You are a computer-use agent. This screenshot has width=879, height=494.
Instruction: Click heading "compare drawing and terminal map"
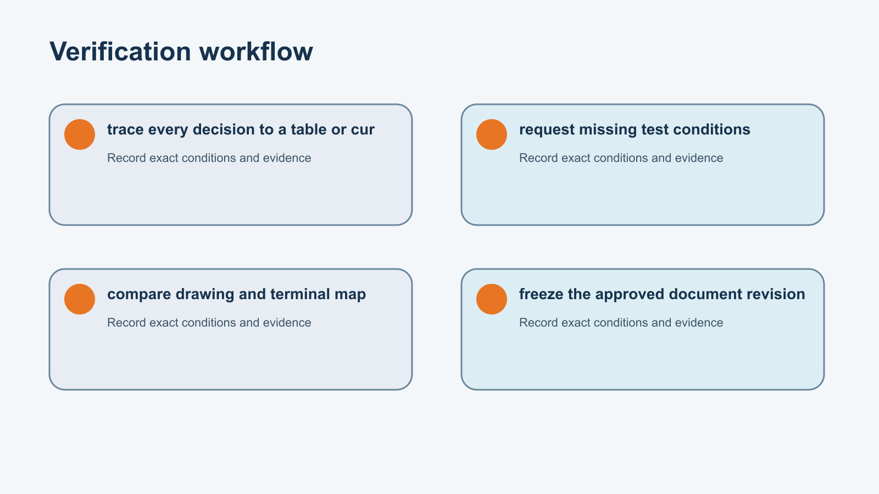click(x=236, y=294)
